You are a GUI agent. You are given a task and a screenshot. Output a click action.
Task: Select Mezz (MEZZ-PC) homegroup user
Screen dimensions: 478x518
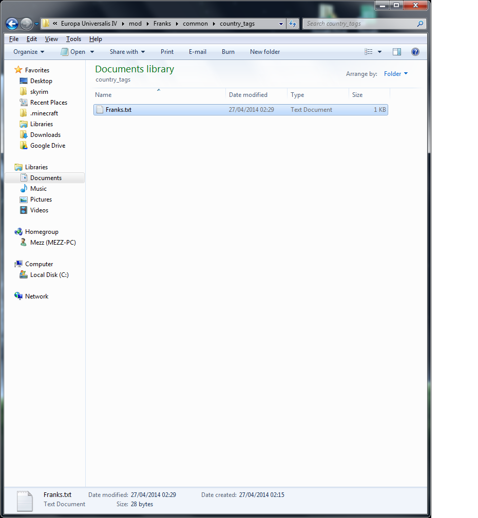[53, 243]
